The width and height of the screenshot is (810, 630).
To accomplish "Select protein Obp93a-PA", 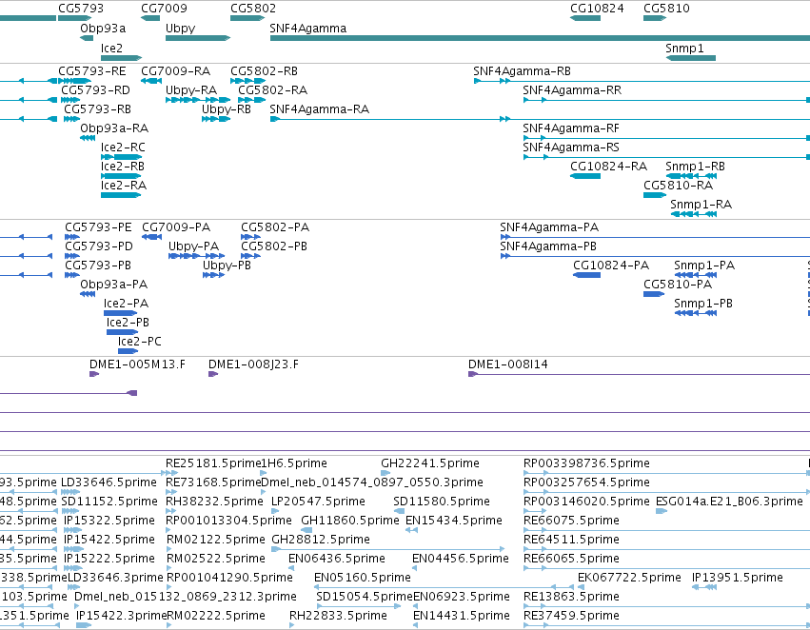I will coord(113,285).
